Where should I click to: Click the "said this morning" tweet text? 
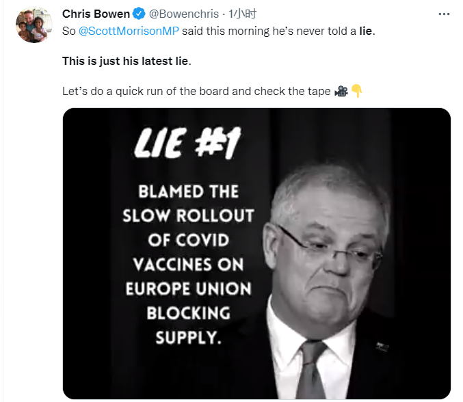[226, 31]
